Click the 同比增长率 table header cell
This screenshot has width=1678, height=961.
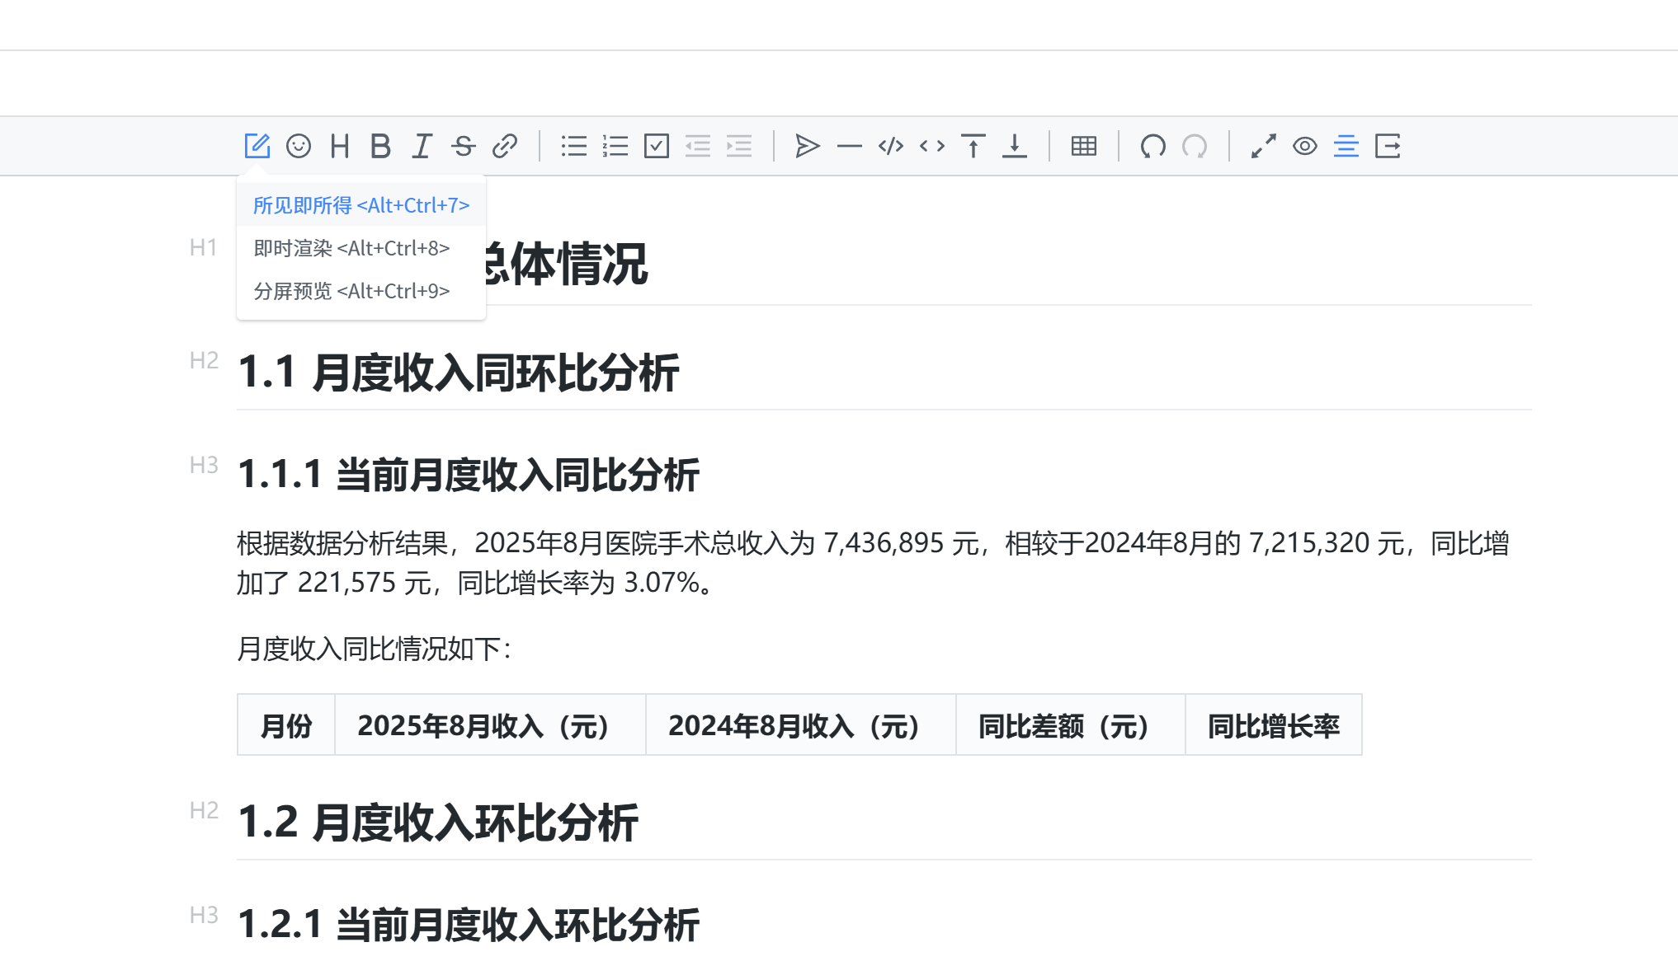pos(1273,726)
